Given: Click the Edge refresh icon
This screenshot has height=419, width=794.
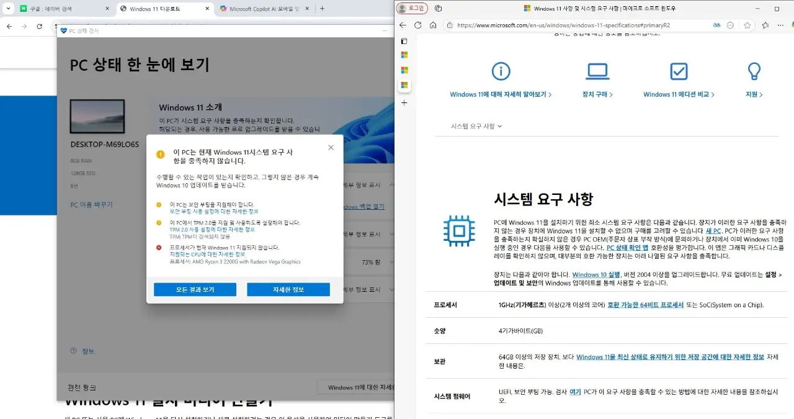Looking at the screenshot, I should coord(417,25).
